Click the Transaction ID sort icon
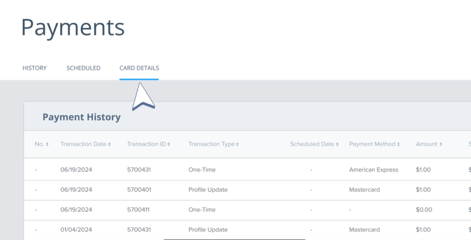Viewport: 471px width, 240px height. pos(169,145)
